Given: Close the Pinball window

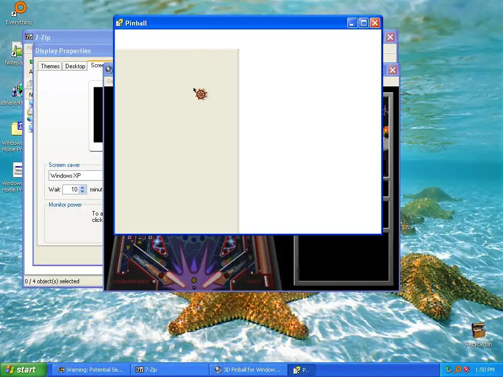Looking at the screenshot, I should coord(375,23).
